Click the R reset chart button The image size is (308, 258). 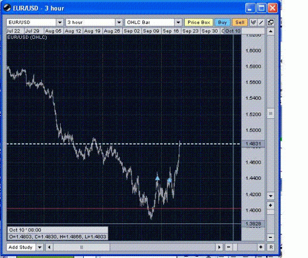[x=271, y=247]
